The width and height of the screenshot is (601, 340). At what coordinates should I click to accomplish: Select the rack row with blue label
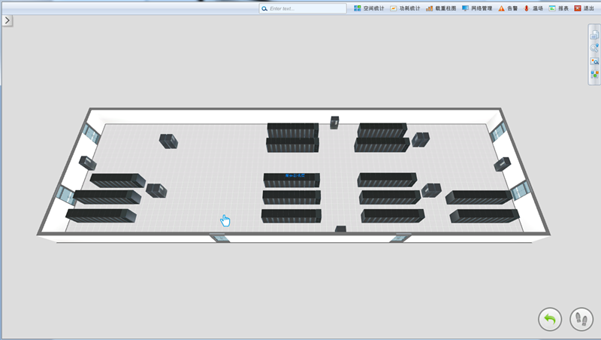pyautogui.click(x=291, y=180)
